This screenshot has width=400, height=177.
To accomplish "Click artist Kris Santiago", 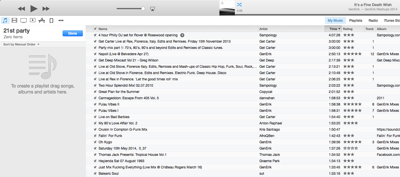I will click(x=270, y=130).
